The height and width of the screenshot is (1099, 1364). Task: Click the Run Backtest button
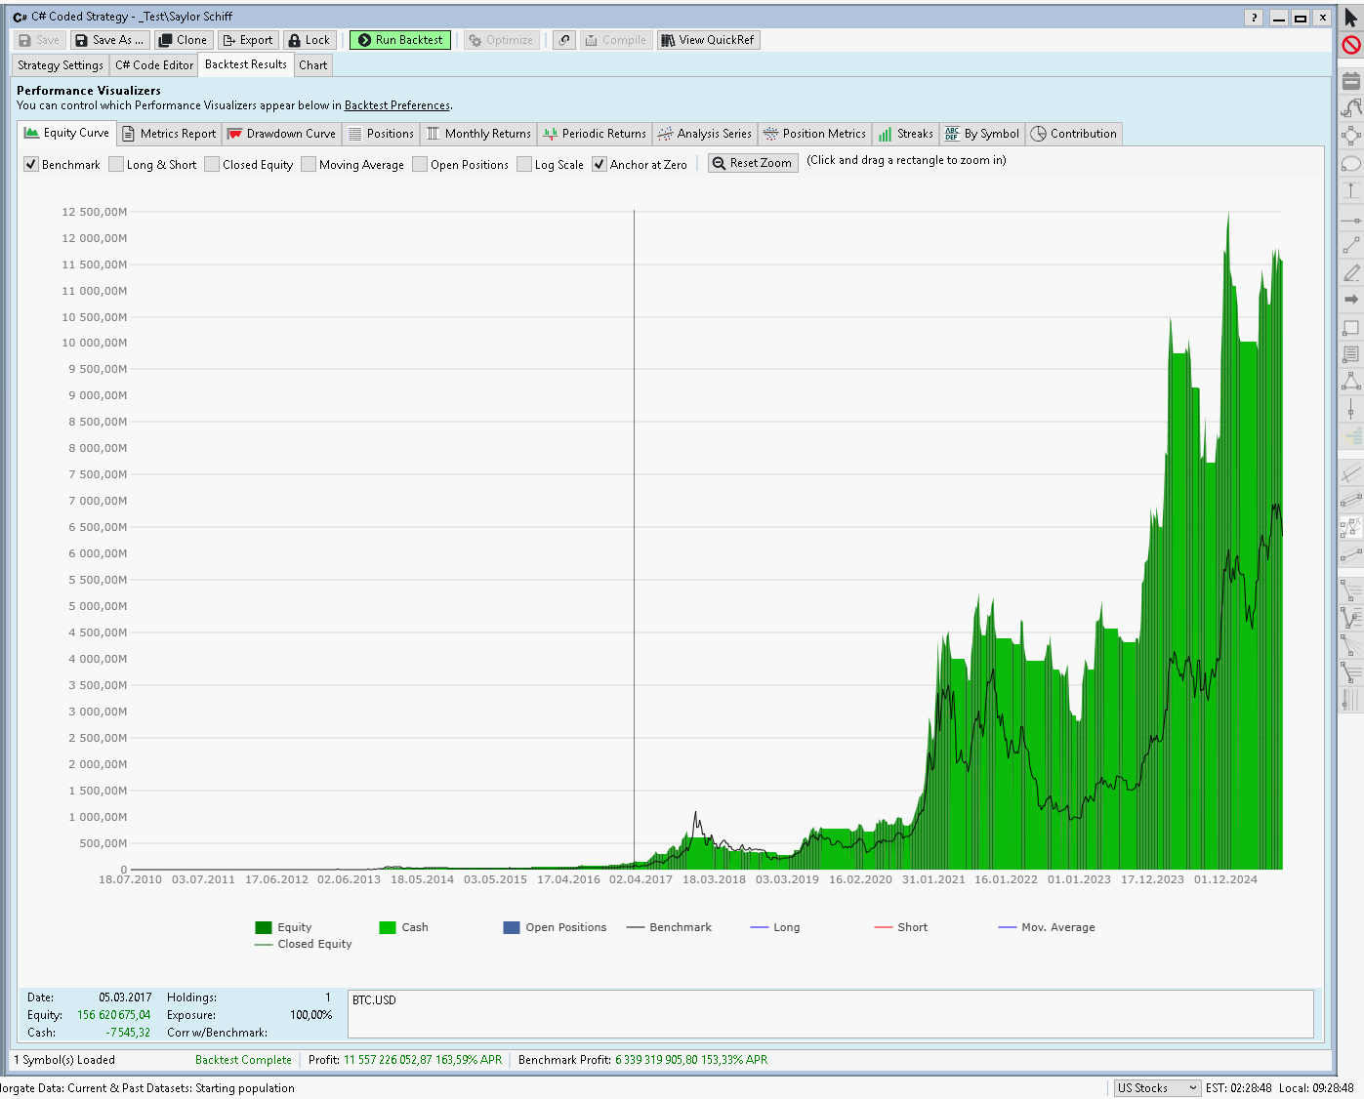point(400,40)
